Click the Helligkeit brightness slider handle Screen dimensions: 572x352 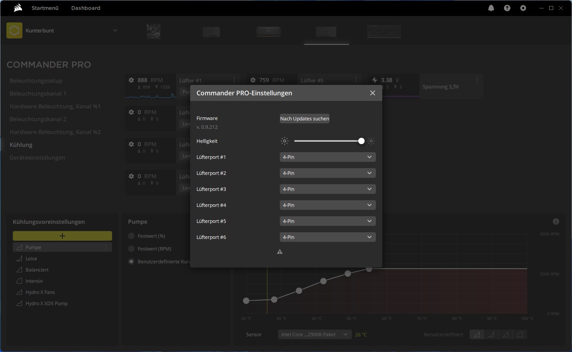pyautogui.click(x=361, y=141)
